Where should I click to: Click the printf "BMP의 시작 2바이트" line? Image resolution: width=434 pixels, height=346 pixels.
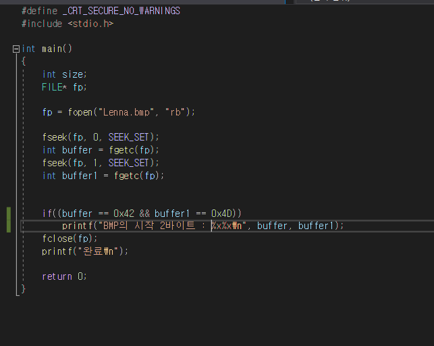point(202,226)
